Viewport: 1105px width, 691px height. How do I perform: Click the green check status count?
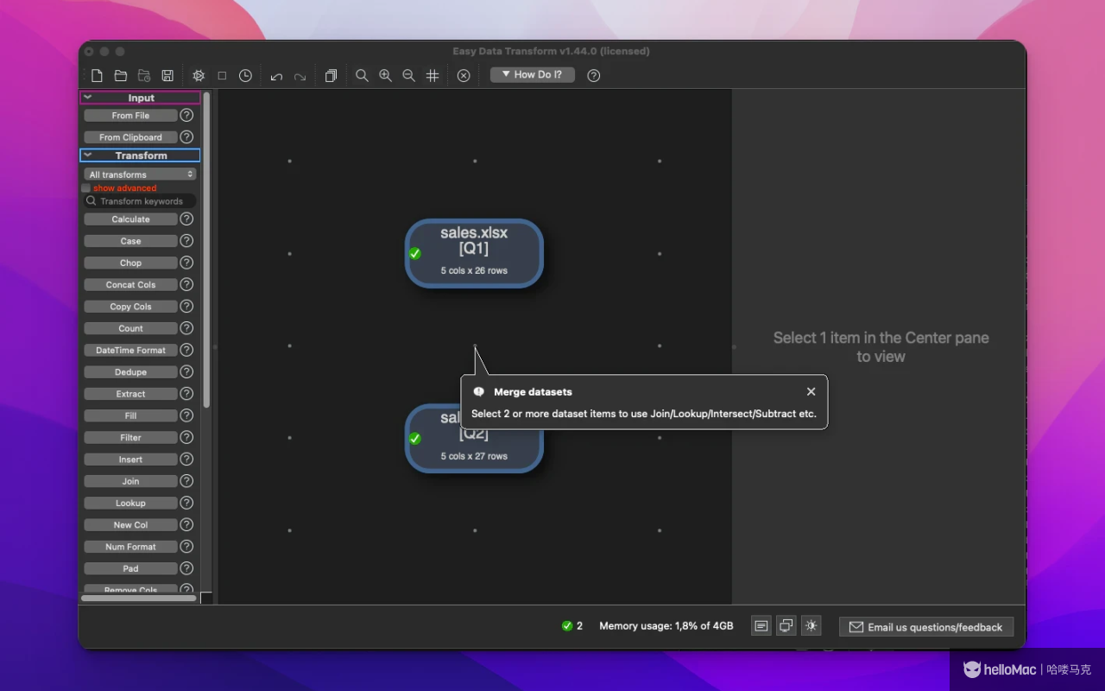tap(572, 625)
